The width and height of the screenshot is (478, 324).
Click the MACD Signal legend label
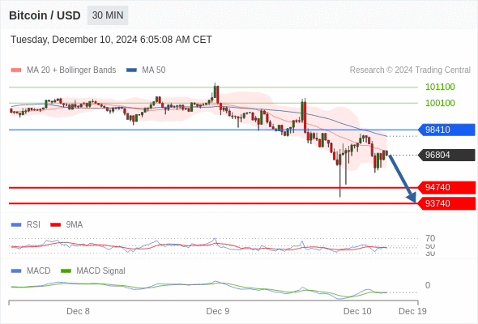point(100,271)
